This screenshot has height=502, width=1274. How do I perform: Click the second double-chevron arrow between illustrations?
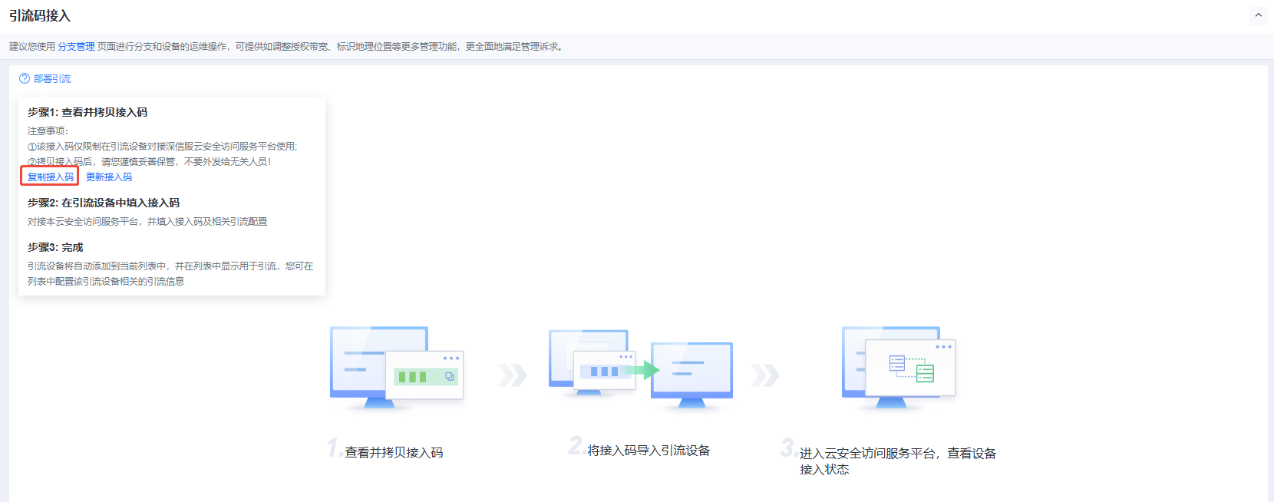tap(764, 375)
